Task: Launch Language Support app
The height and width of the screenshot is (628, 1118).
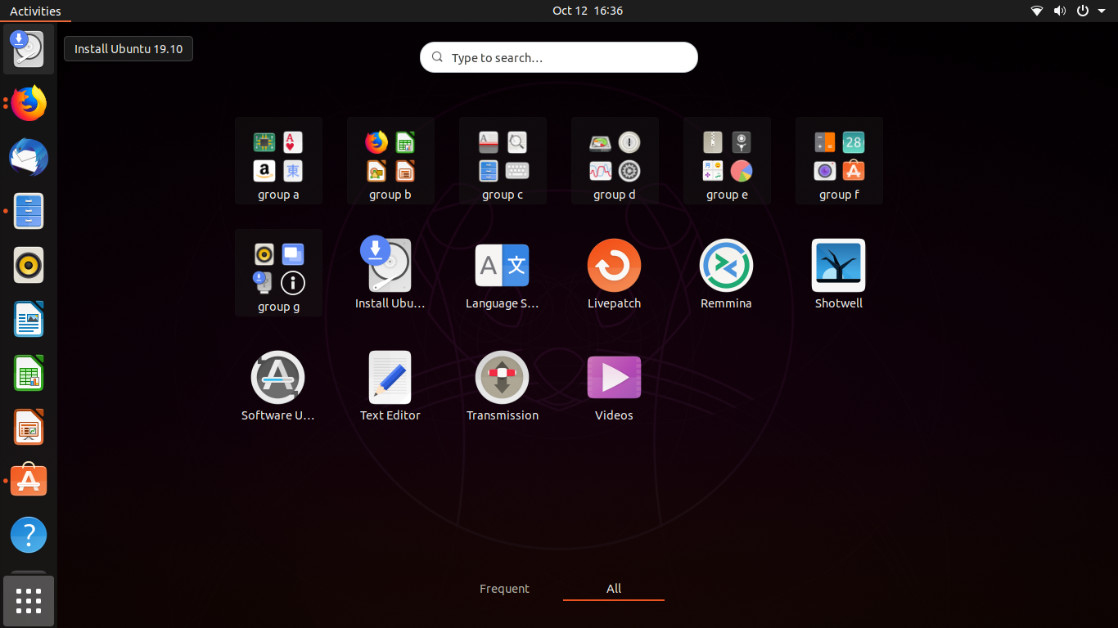Action: (503, 273)
